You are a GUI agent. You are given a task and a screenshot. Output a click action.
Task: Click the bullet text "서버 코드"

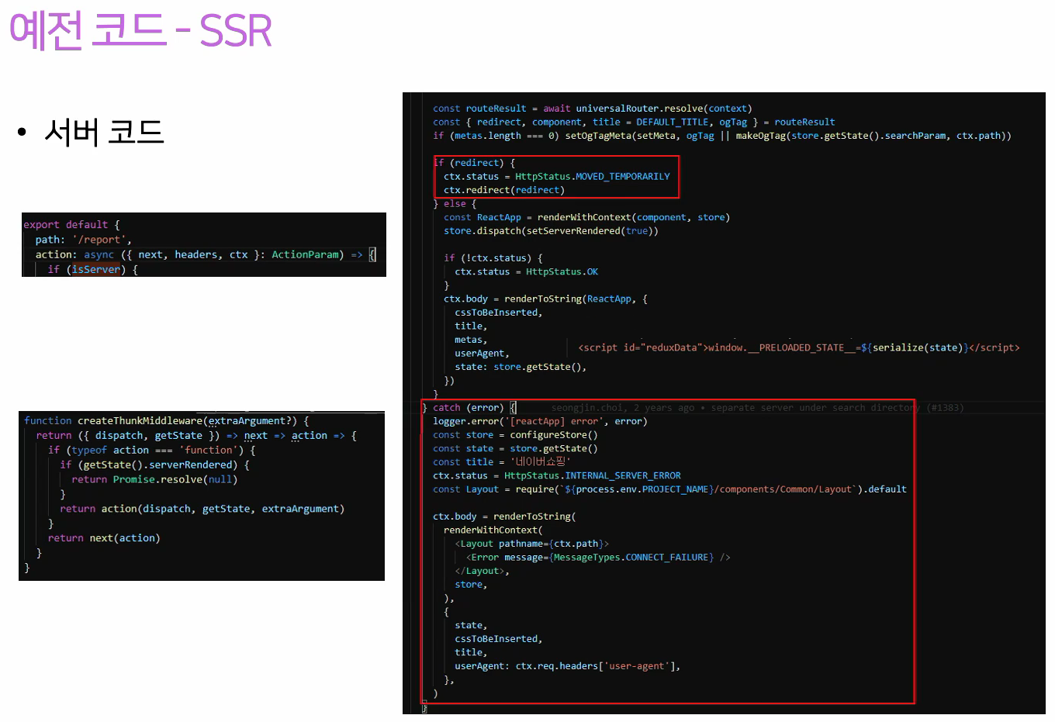coord(104,132)
